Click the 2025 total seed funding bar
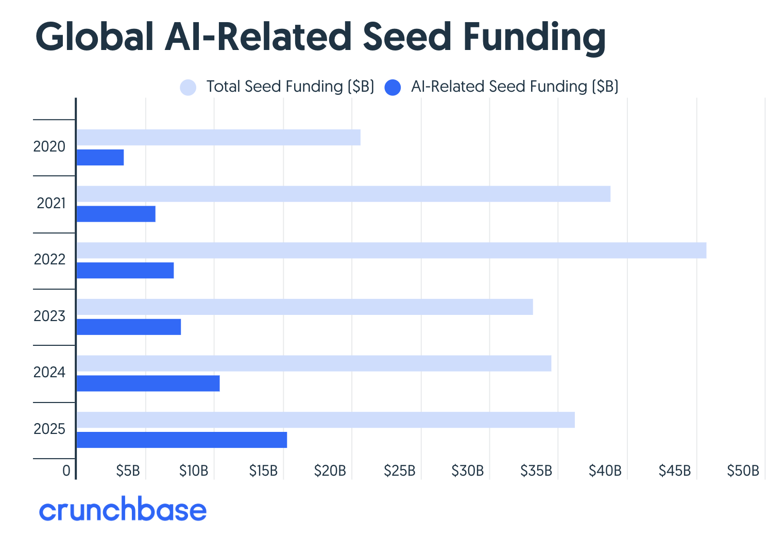 click(326, 420)
